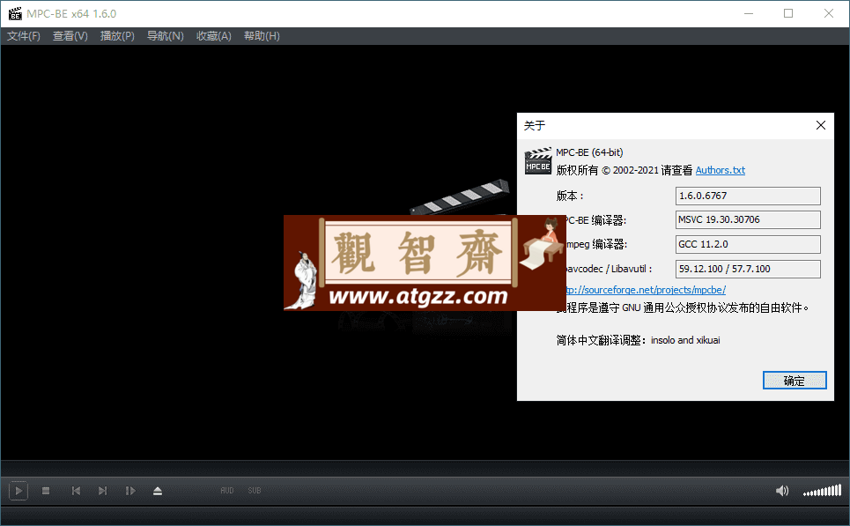Adjust the volume slider
This screenshot has width=850, height=526.
(x=822, y=490)
